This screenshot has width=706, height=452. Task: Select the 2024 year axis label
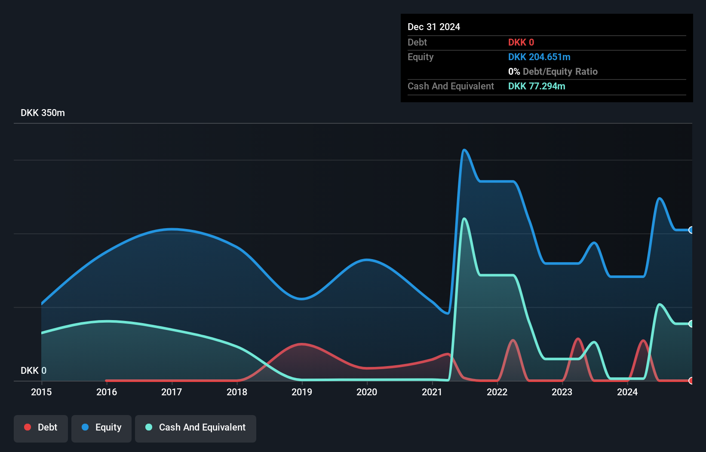pos(627,392)
